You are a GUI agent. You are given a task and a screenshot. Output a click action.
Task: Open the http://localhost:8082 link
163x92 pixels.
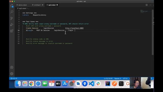point(74,28)
